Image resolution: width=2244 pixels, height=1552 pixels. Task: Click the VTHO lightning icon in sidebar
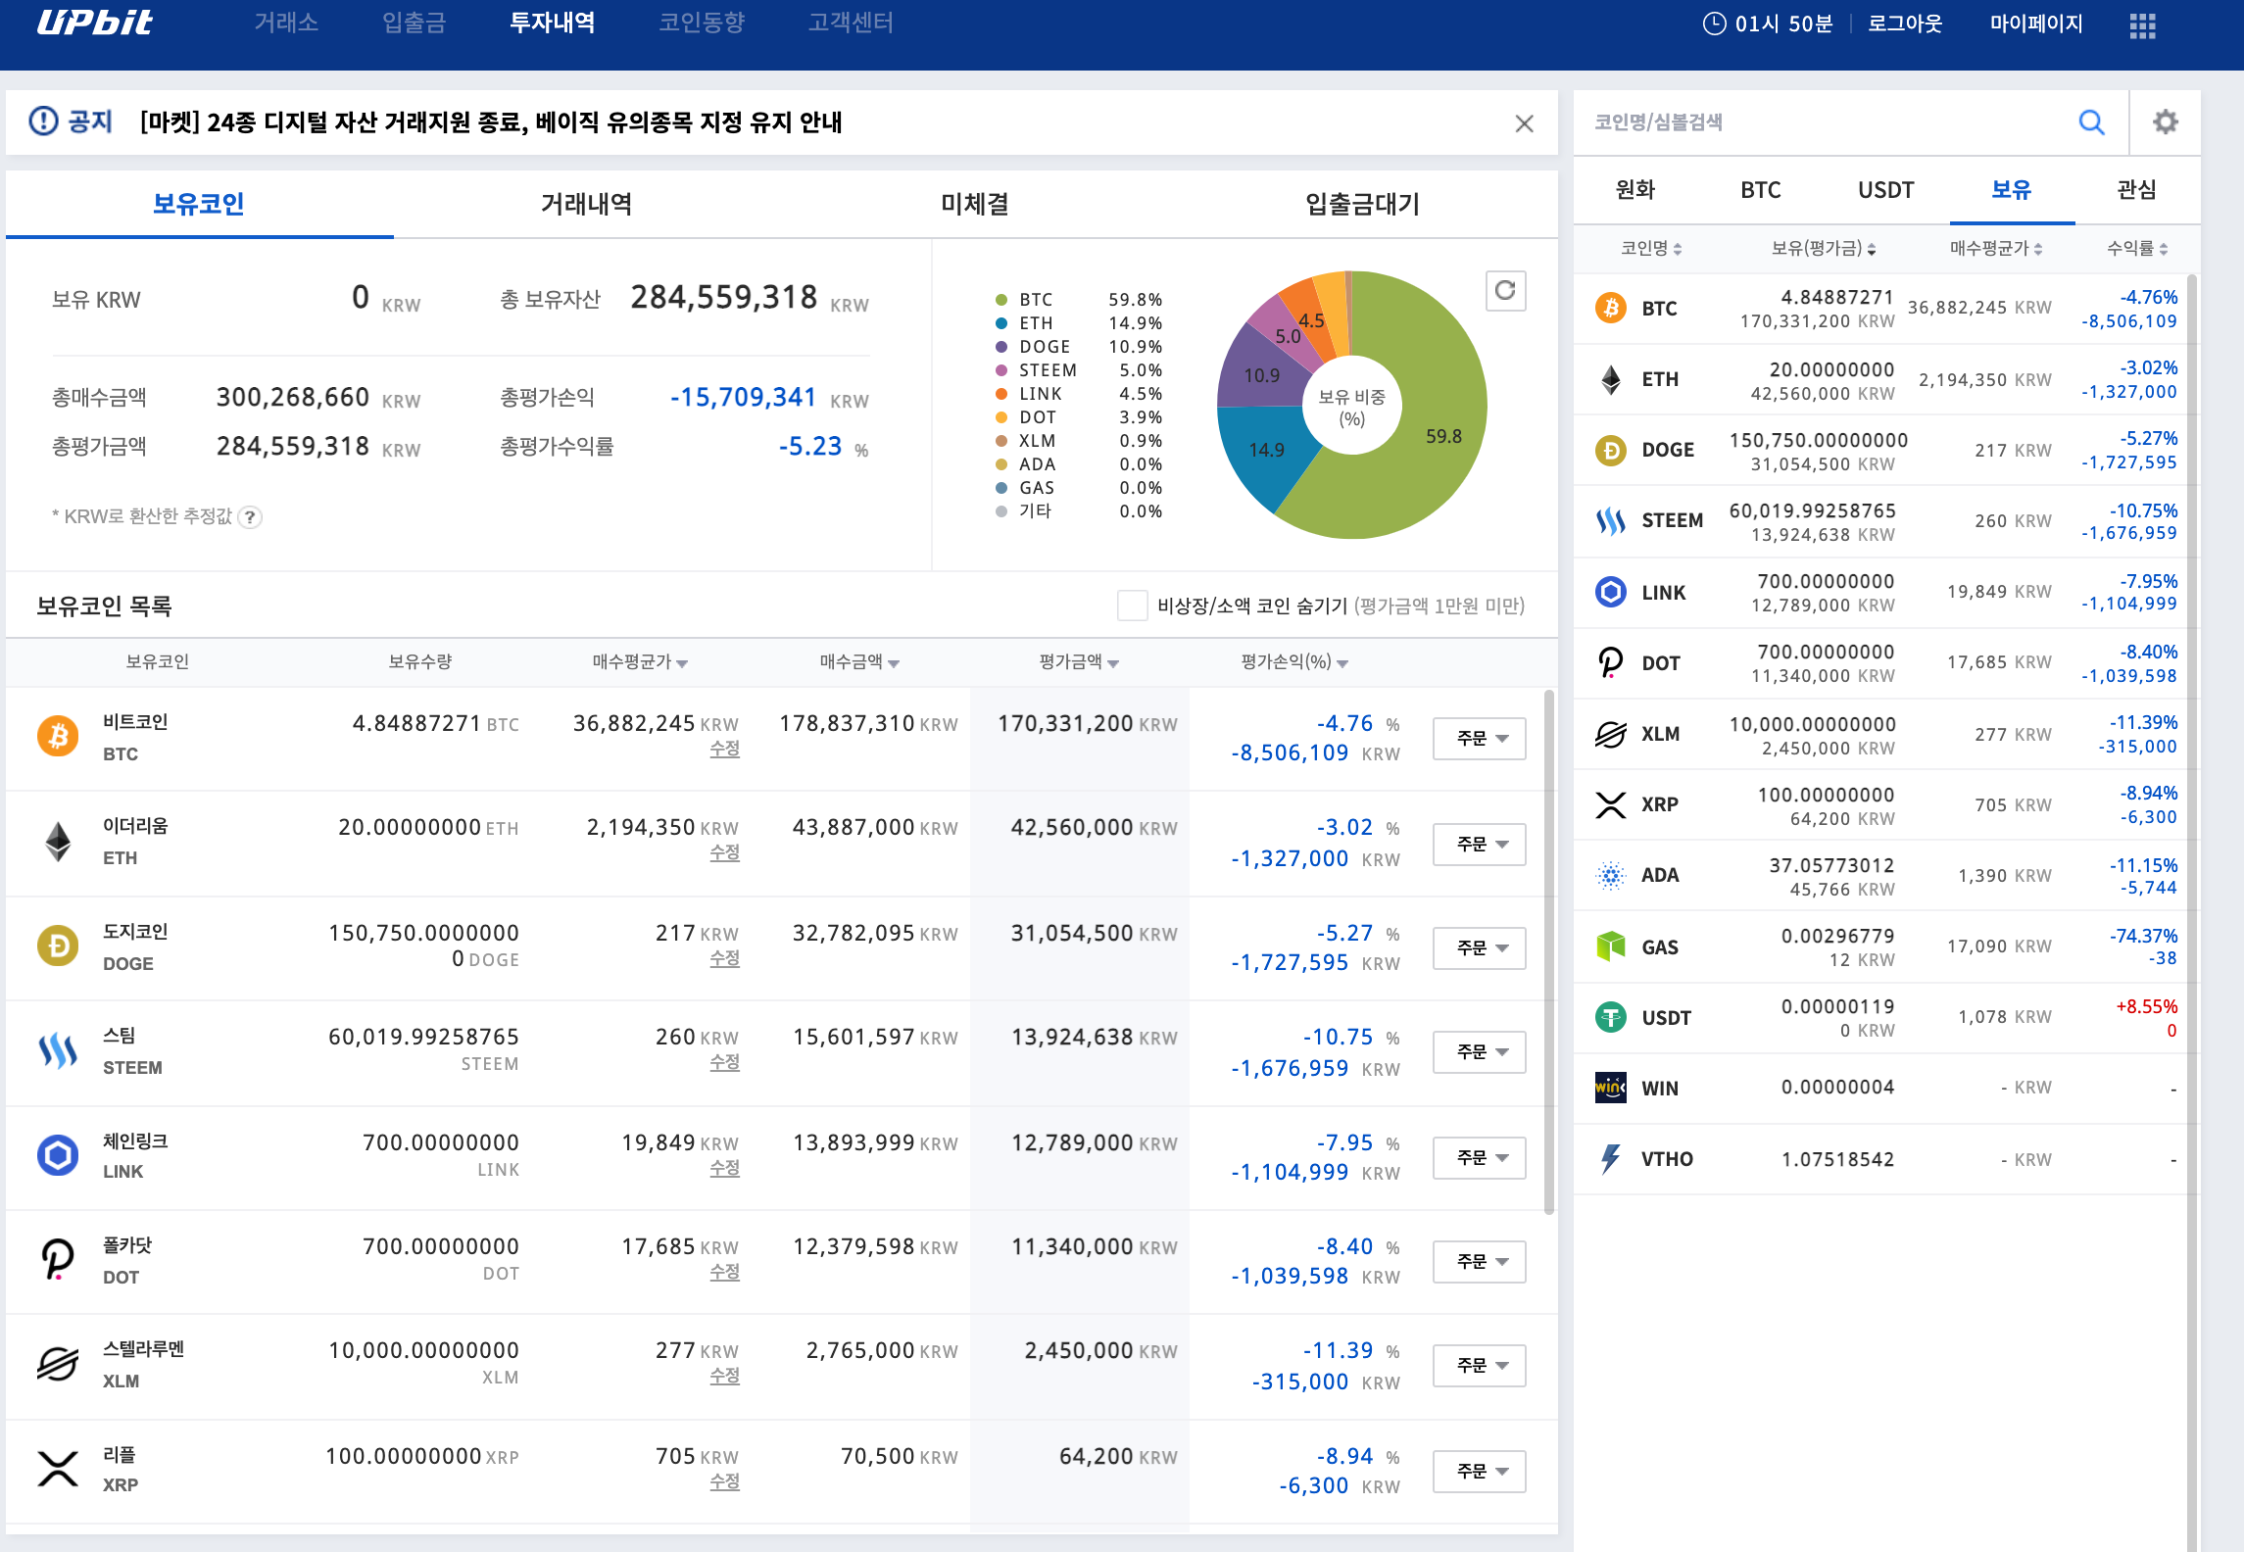(x=1610, y=1159)
